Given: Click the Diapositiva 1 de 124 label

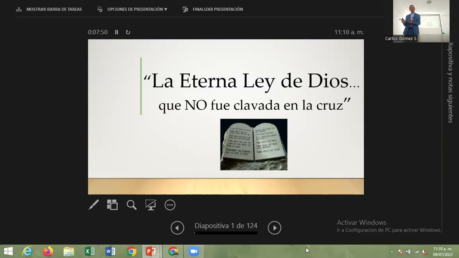Looking at the screenshot, I should coord(226,226).
